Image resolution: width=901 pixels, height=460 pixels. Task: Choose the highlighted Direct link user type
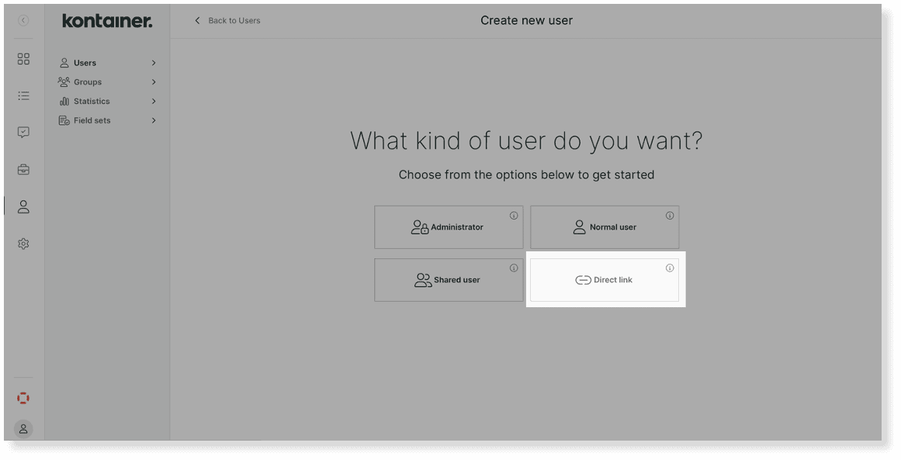click(x=605, y=279)
